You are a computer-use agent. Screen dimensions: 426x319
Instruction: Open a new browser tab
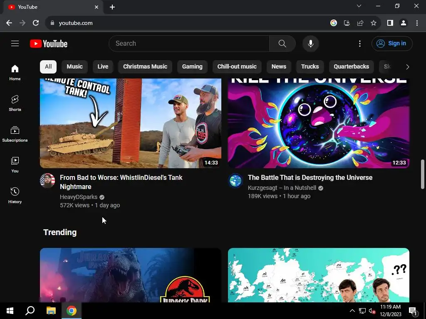112,7
